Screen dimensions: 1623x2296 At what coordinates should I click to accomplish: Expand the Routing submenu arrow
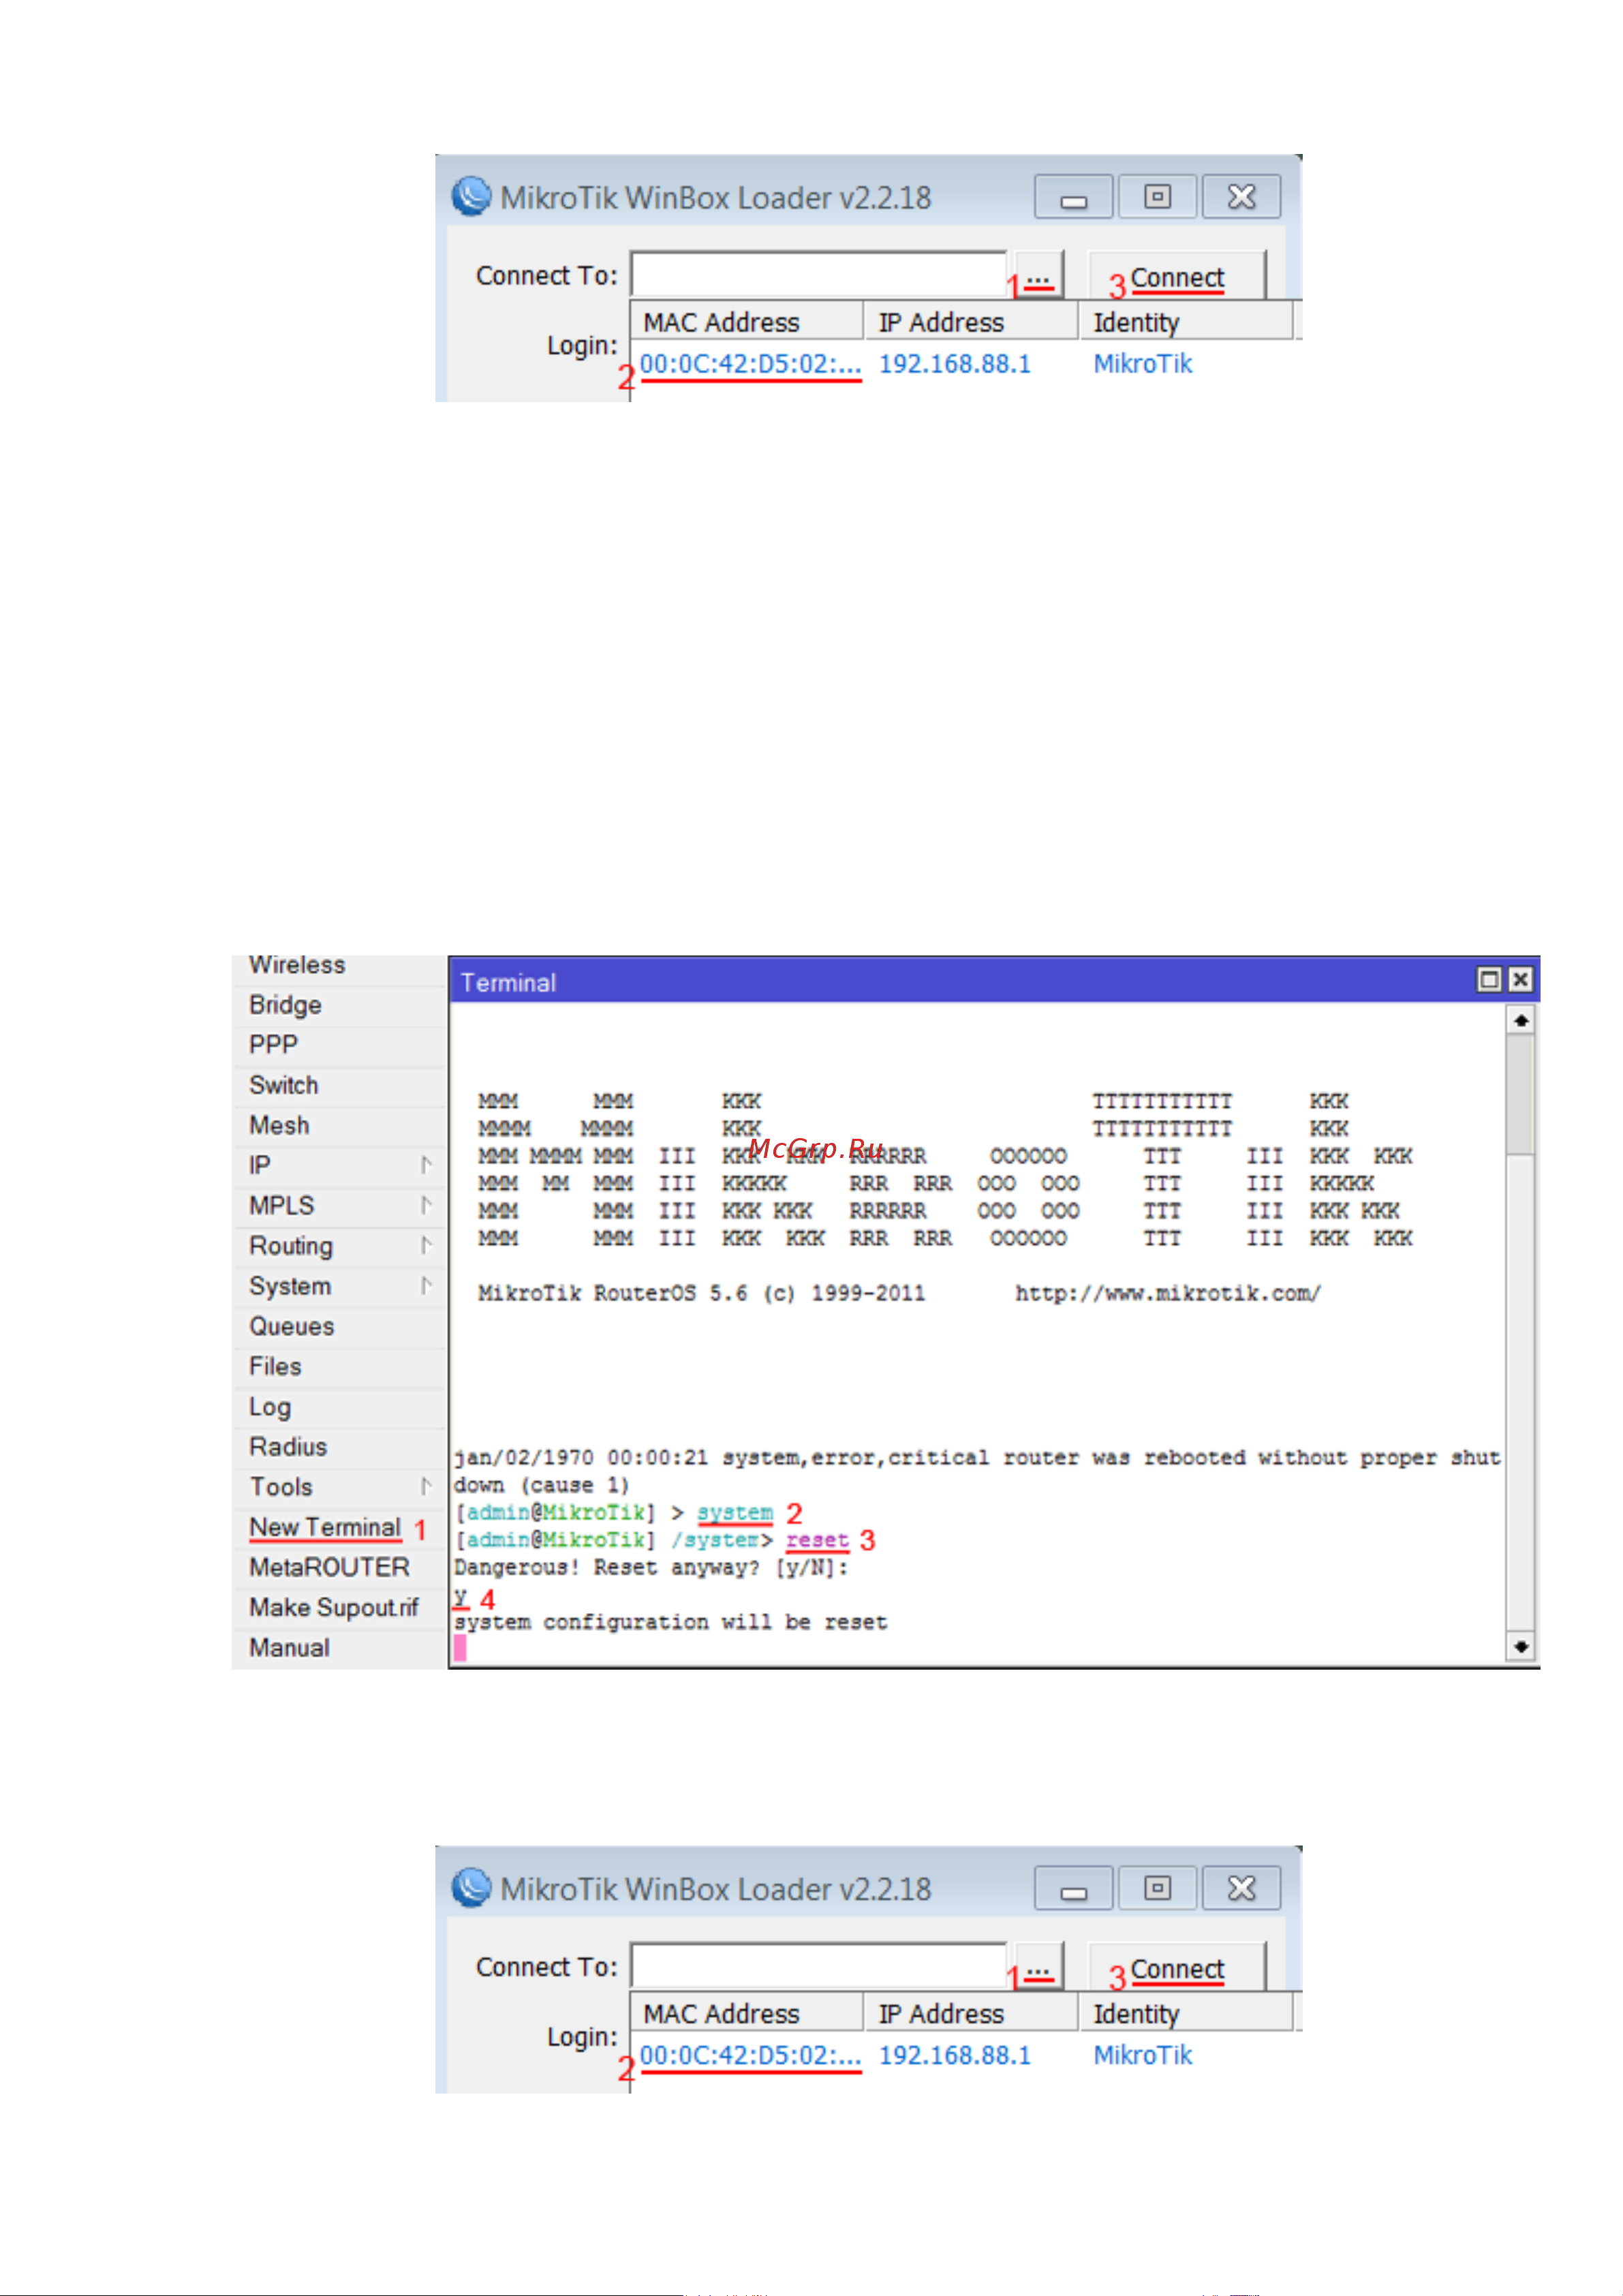tap(426, 1246)
